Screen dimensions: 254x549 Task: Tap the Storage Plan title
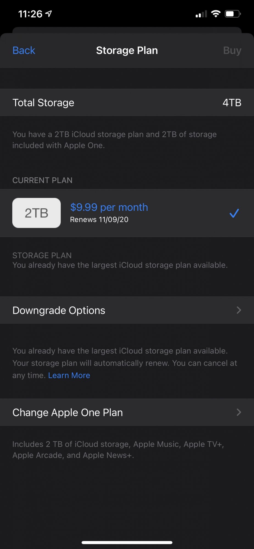click(127, 51)
